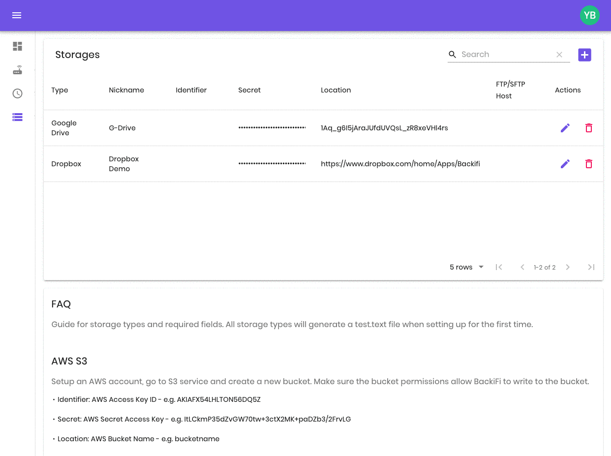
Task: Open the 5 rows per-page dropdown
Action: (466, 267)
